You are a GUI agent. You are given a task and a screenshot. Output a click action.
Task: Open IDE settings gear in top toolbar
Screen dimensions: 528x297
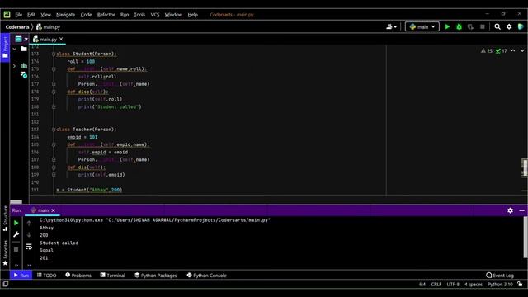tap(509, 26)
